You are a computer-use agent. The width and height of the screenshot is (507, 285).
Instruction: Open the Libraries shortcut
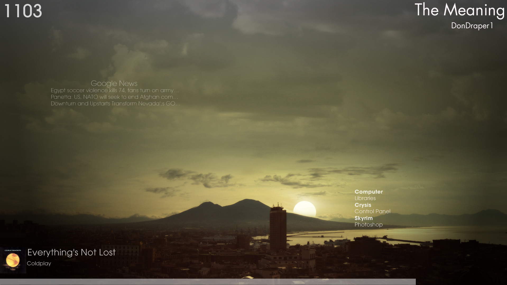click(365, 198)
